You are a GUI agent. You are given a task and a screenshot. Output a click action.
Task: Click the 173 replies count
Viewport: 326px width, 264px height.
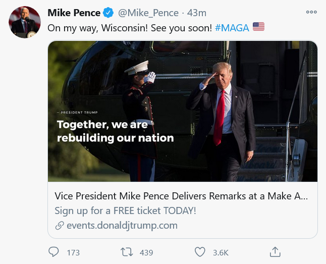pyautogui.click(x=73, y=253)
